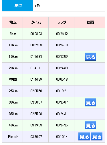Click the 10km time 00:52:33
This screenshot has width=107, height=145.
[36, 45]
